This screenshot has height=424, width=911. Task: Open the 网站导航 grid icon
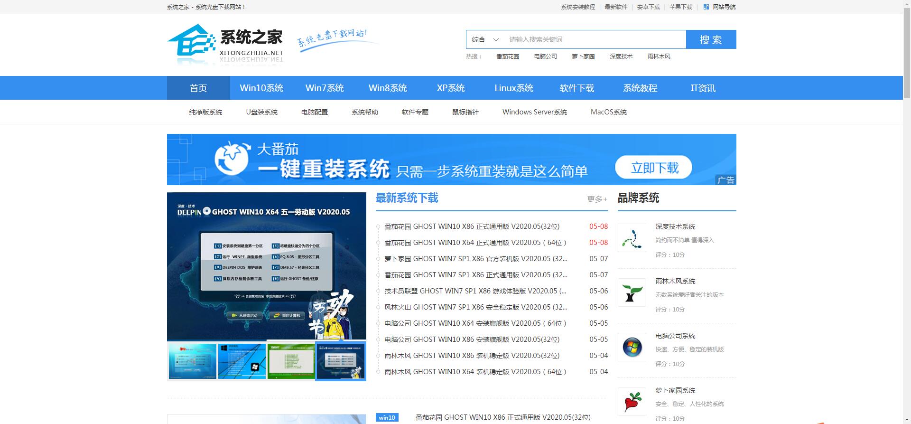706,7
